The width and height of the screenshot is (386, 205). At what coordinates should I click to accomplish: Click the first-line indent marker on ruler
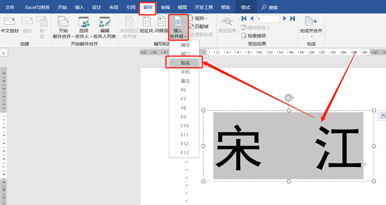207,50
